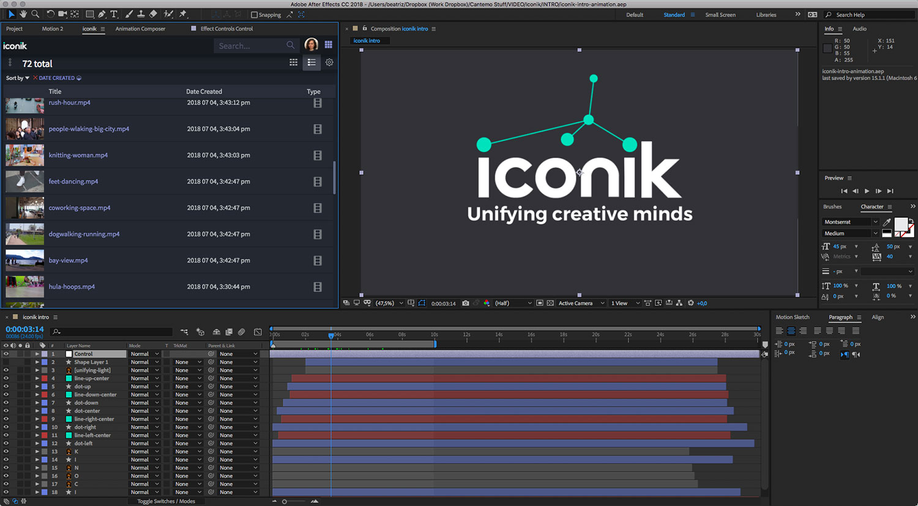Open the knitting-woman.mp4 asset link
This screenshot has width=918, height=506.
coord(78,155)
